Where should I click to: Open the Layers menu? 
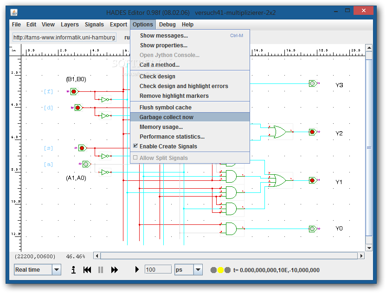[70, 25]
